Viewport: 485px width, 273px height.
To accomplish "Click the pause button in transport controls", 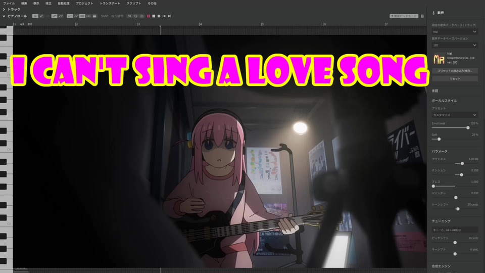I will pyautogui.click(x=149, y=16).
